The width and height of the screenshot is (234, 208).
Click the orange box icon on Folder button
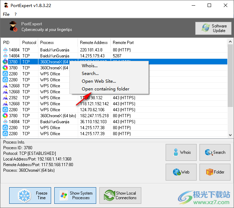(210, 172)
